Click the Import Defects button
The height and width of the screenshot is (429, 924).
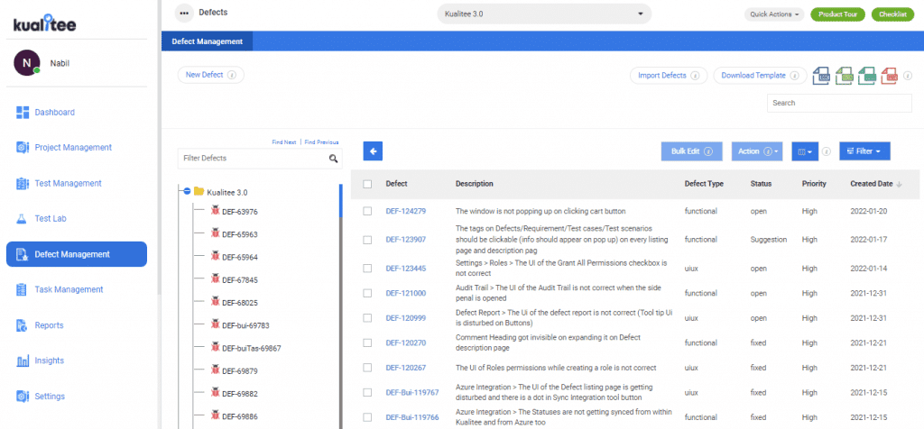tap(669, 76)
